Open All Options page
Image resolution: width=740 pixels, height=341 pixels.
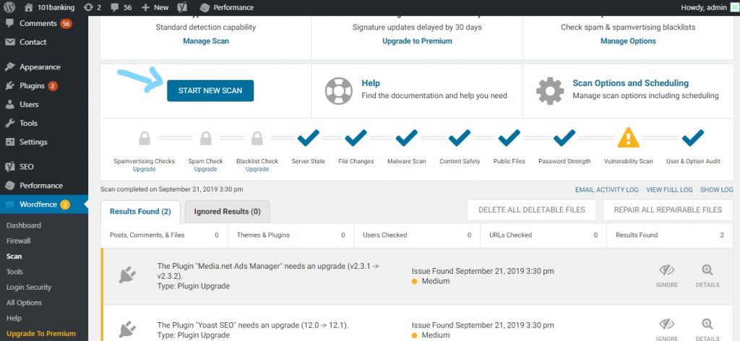24,303
